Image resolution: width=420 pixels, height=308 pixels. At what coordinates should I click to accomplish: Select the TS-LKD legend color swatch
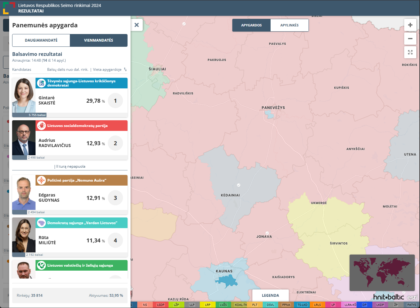coord(302,305)
